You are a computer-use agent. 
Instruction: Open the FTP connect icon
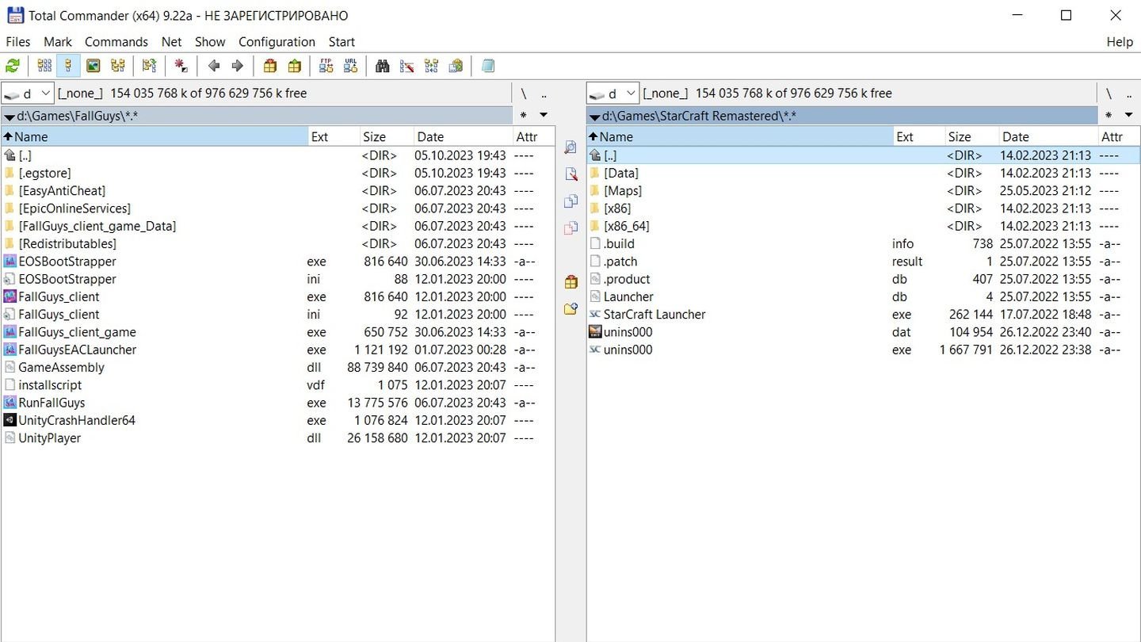tap(326, 66)
